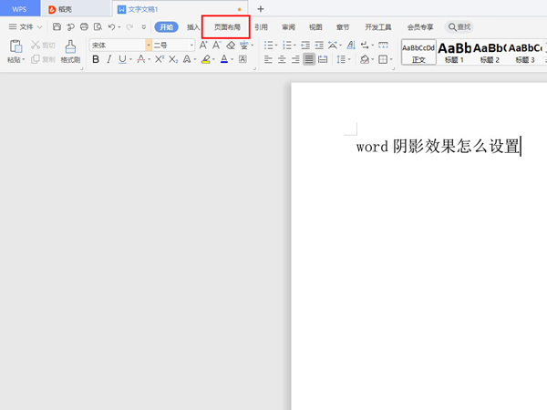This screenshot has width=547, height=410.
Task: Click the text highlight color marker
Action: pos(205,59)
